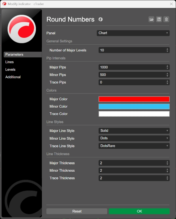Open the Minor Line Style dropdown

134,138
